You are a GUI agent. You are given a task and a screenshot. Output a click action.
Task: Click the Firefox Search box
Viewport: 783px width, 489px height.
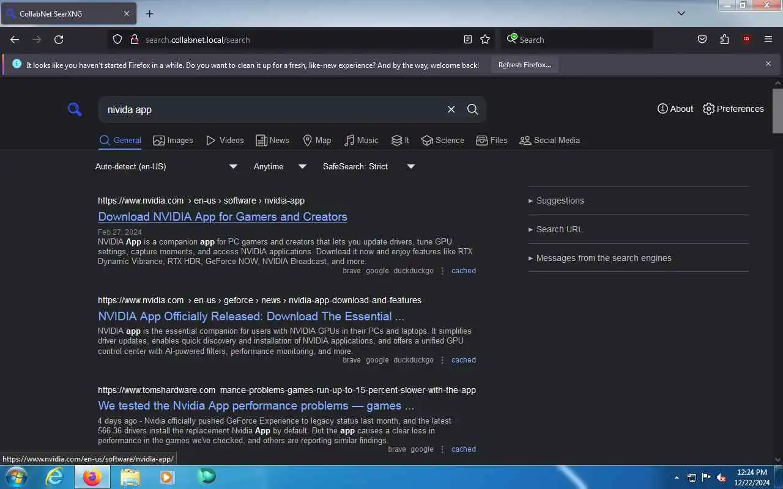point(577,39)
